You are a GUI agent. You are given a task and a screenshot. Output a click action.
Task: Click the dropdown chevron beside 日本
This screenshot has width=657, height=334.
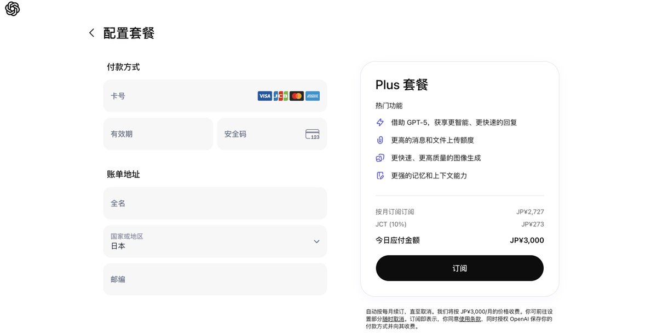tap(316, 241)
